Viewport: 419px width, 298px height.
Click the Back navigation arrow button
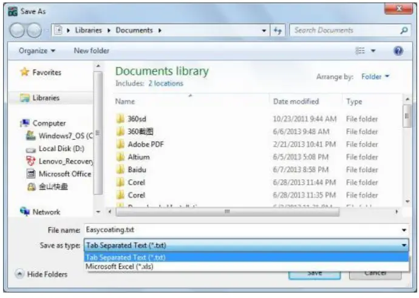18,30
